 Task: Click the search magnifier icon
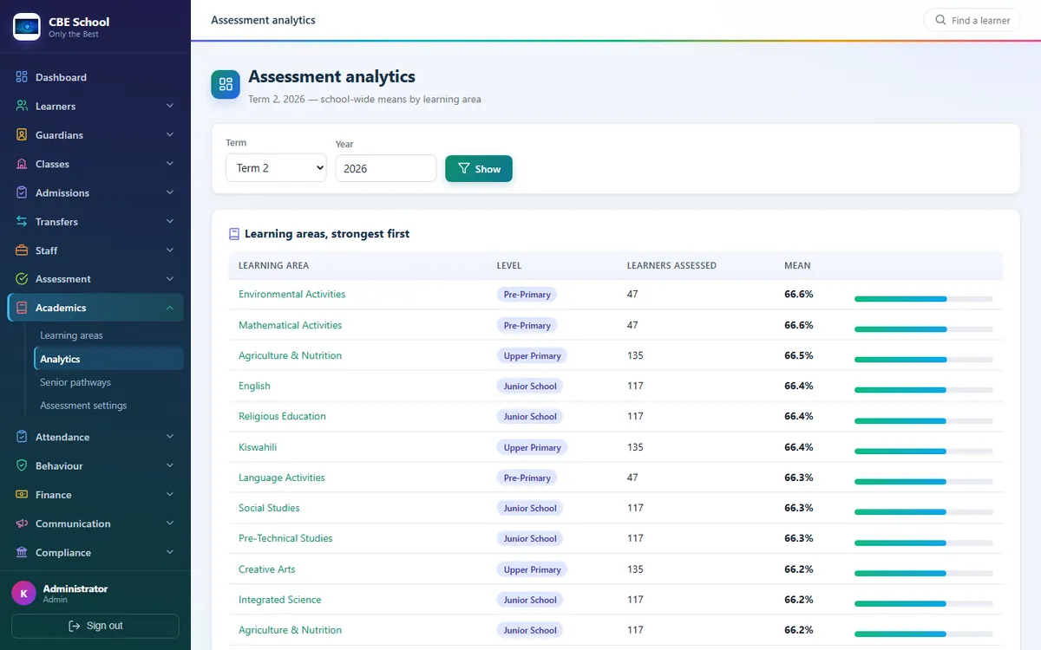(940, 20)
